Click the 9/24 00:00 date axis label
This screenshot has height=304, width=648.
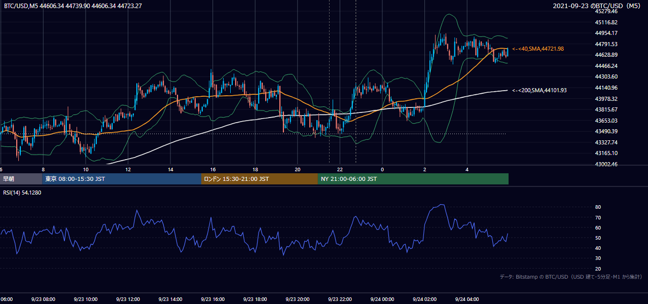tap(382, 299)
